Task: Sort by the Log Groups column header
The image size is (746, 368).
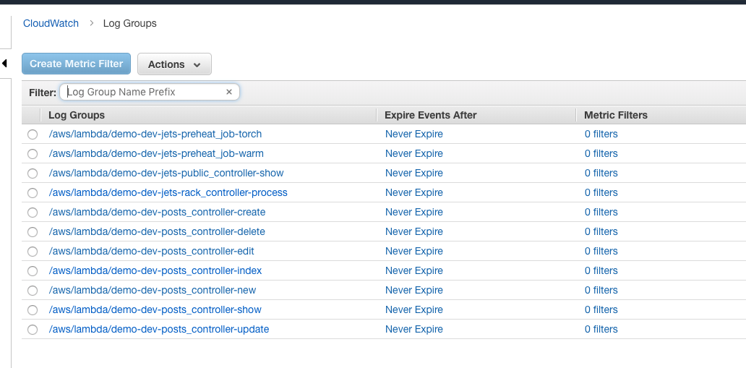Action: [x=77, y=115]
